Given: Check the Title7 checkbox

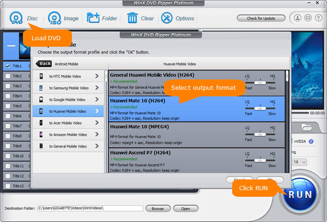Looking at the screenshot, I should pyautogui.click(x=8, y=126).
